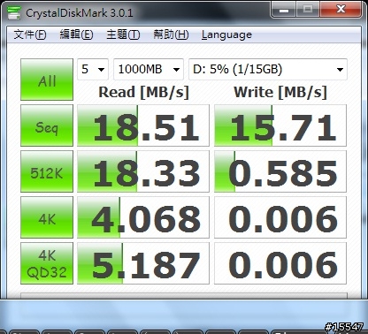Run all benchmarks with All button
The width and height of the screenshot is (368, 334).
coord(47,80)
